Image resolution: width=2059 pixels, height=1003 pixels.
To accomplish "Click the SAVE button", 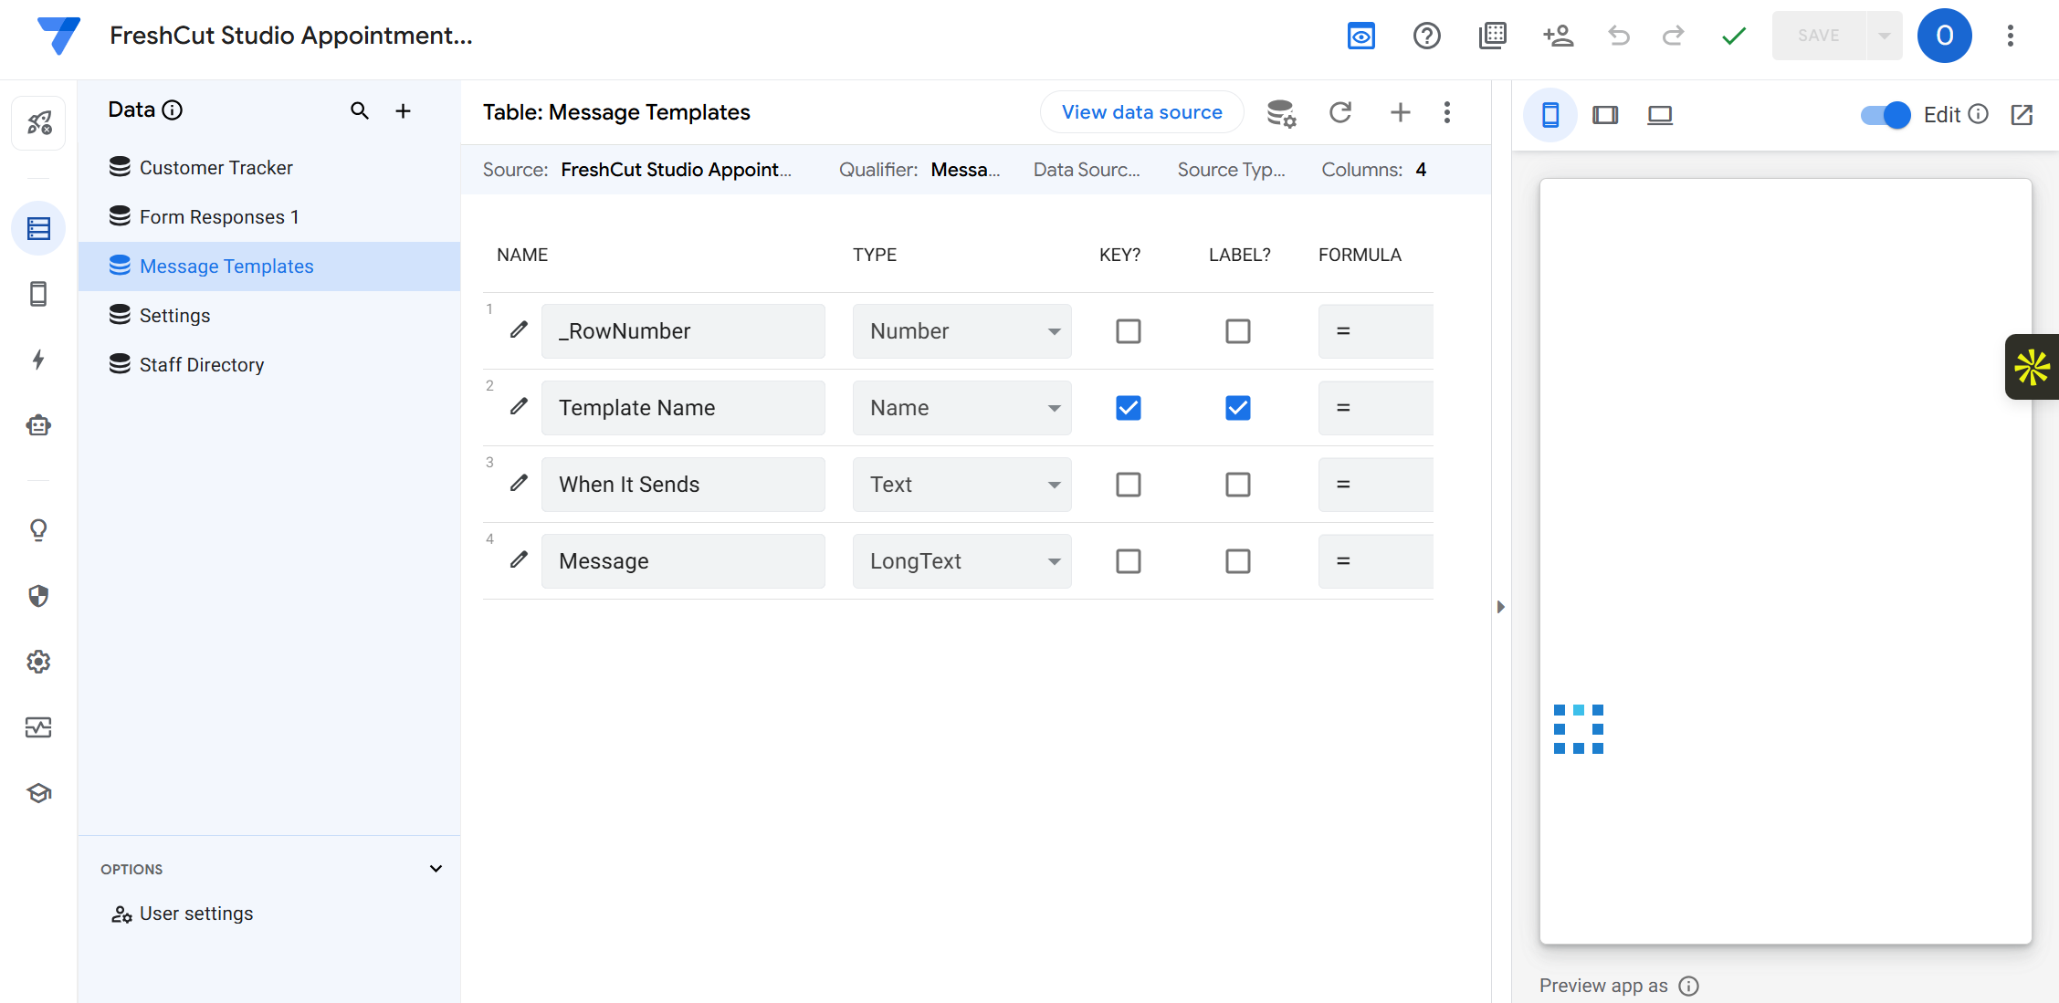I will coord(1818,36).
